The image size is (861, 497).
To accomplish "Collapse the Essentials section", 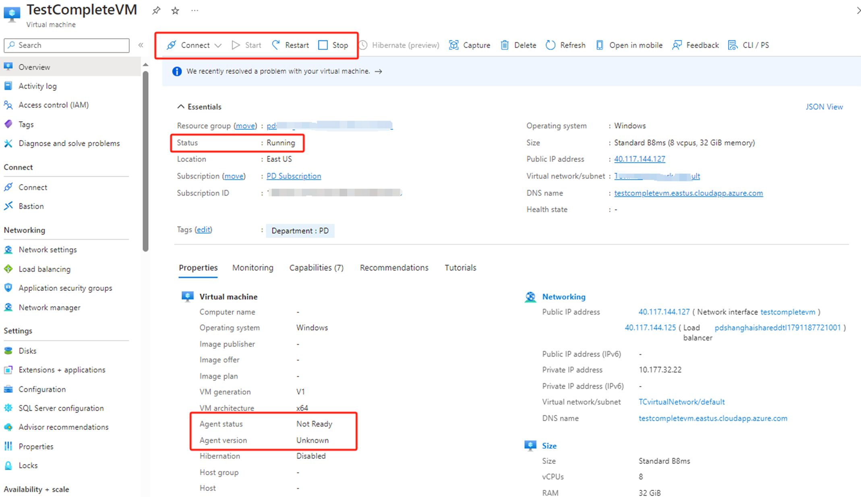I will coord(199,107).
